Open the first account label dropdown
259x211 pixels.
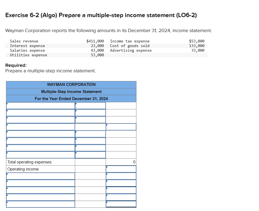tap(40, 105)
